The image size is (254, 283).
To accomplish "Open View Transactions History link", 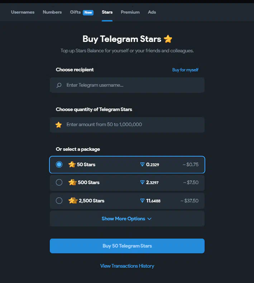I will [127, 266].
